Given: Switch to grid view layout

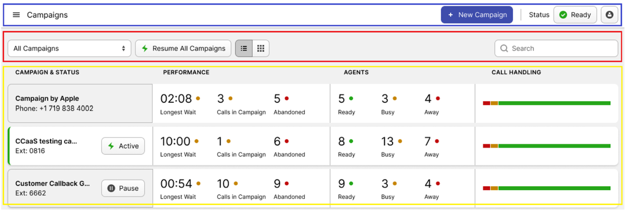Looking at the screenshot, I should [261, 48].
